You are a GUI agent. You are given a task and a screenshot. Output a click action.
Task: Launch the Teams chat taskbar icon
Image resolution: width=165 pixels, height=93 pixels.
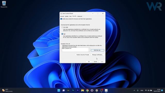(x=64, y=90)
